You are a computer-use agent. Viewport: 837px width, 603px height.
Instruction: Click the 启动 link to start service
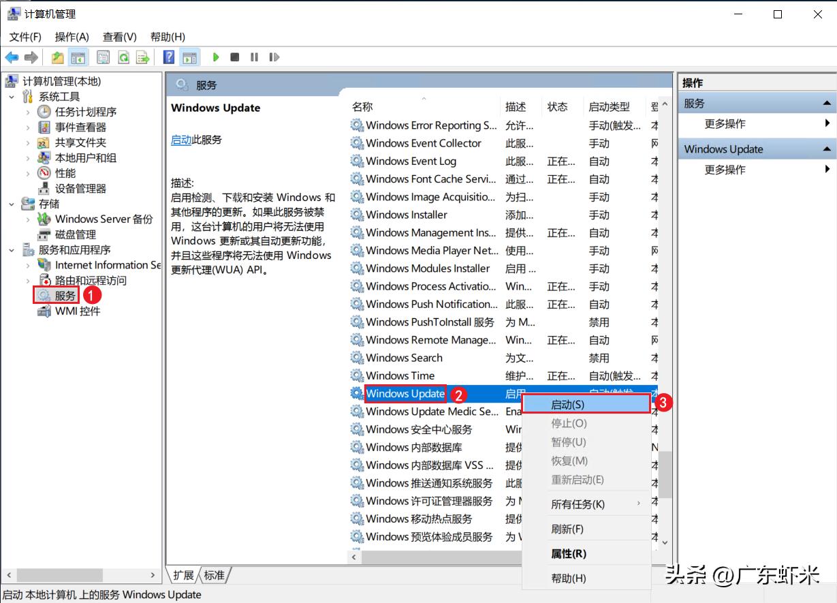click(180, 140)
